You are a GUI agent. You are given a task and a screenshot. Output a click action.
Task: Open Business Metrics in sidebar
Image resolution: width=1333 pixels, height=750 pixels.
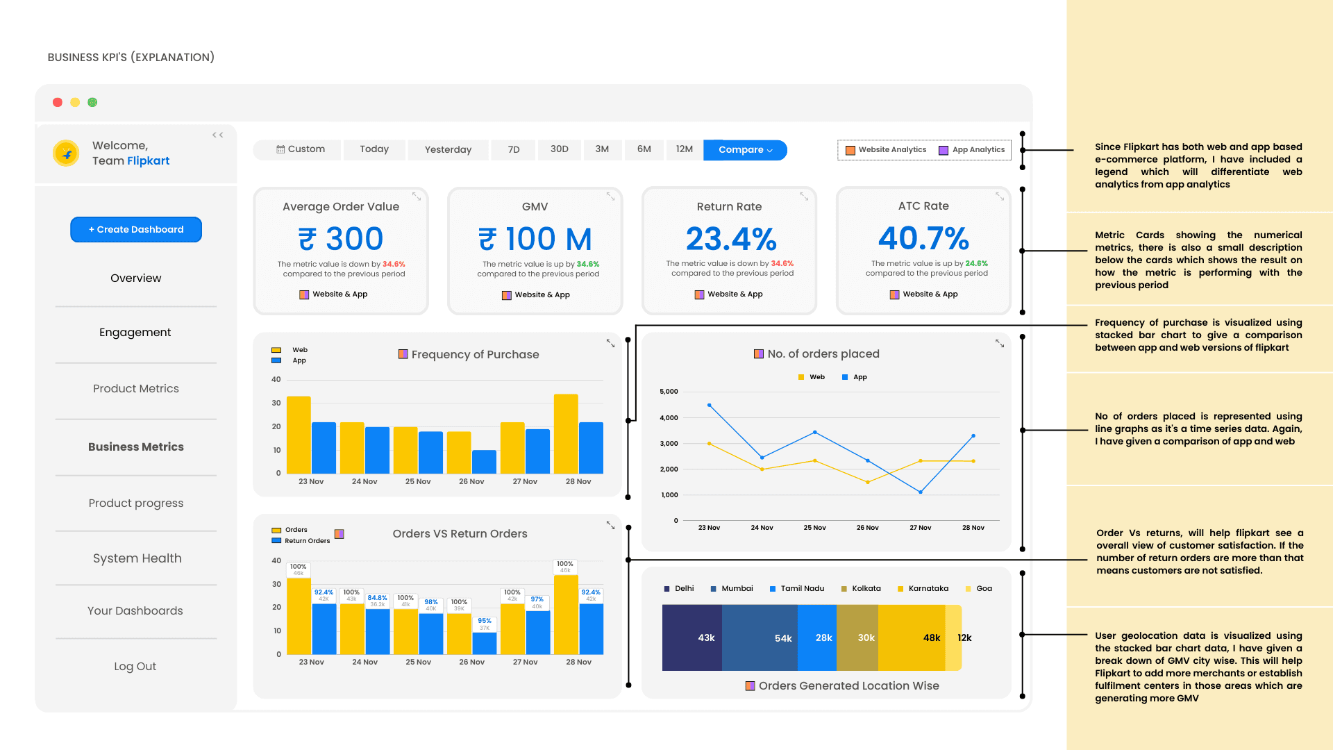pos(136,447)
